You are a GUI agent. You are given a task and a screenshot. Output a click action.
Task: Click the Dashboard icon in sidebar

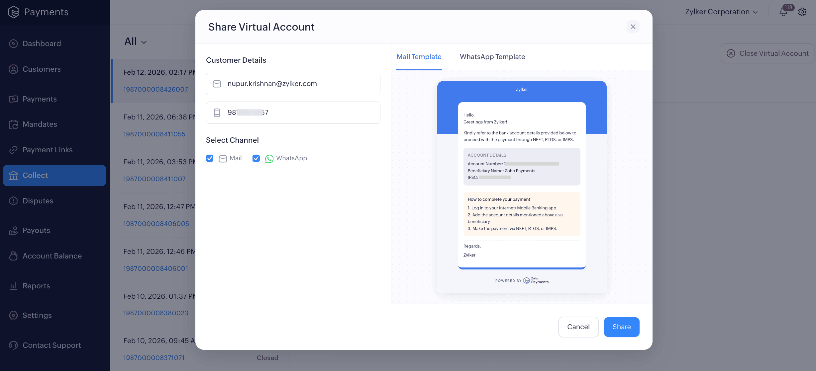(13, 43)
